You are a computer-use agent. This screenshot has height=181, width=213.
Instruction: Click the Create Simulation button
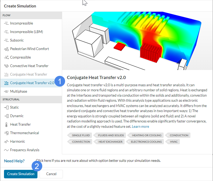pos(20,174)
